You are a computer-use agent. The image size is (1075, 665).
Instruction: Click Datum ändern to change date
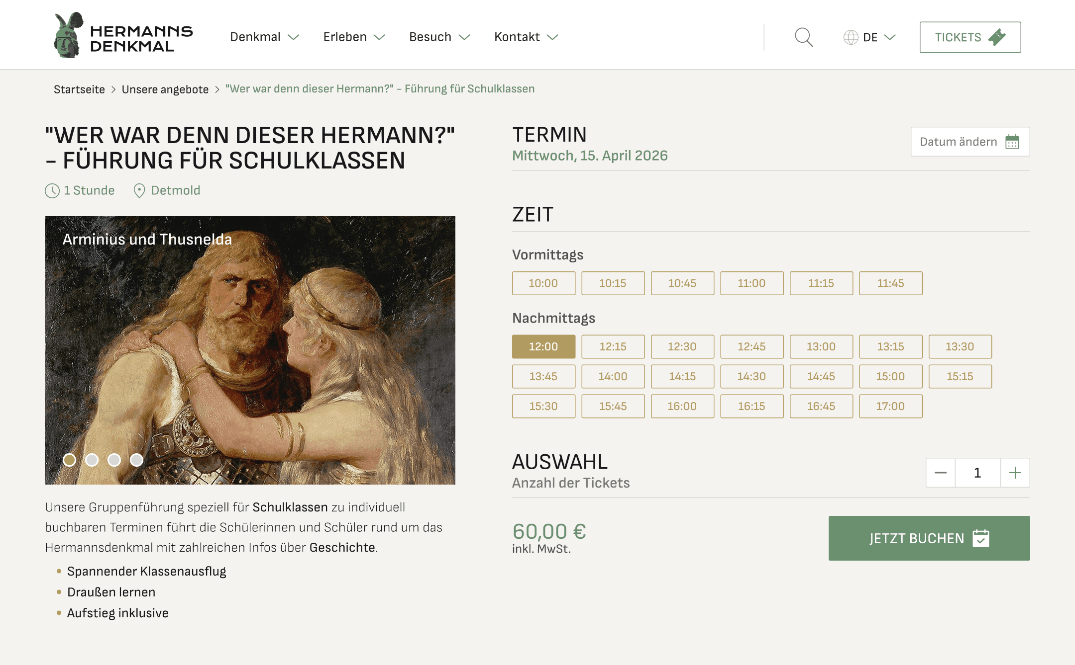(970, 142)
